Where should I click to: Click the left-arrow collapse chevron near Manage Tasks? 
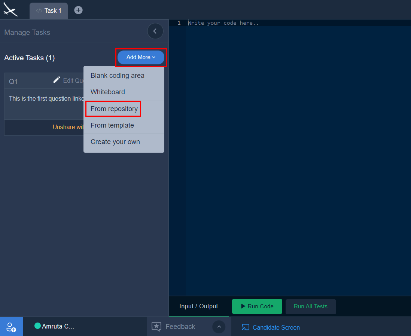click(155, 31)
